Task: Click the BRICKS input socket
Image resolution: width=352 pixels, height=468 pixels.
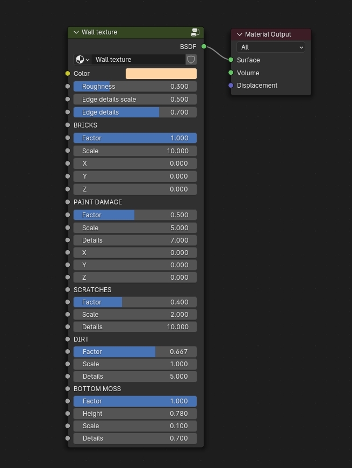Action: 68,125
